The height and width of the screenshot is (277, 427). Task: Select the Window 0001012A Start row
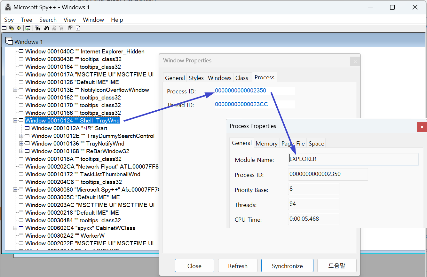point(69,128)
